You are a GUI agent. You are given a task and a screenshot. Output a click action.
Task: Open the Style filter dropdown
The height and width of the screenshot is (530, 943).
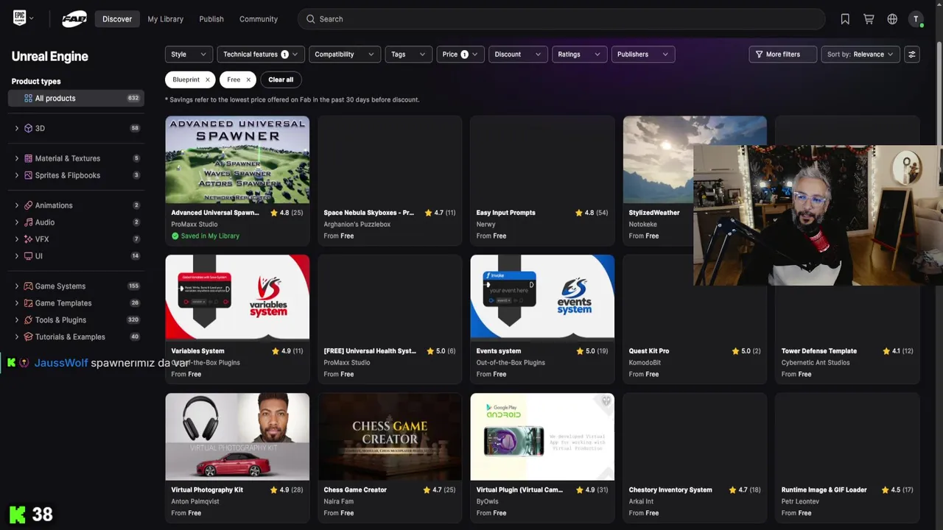coord(189,54)
